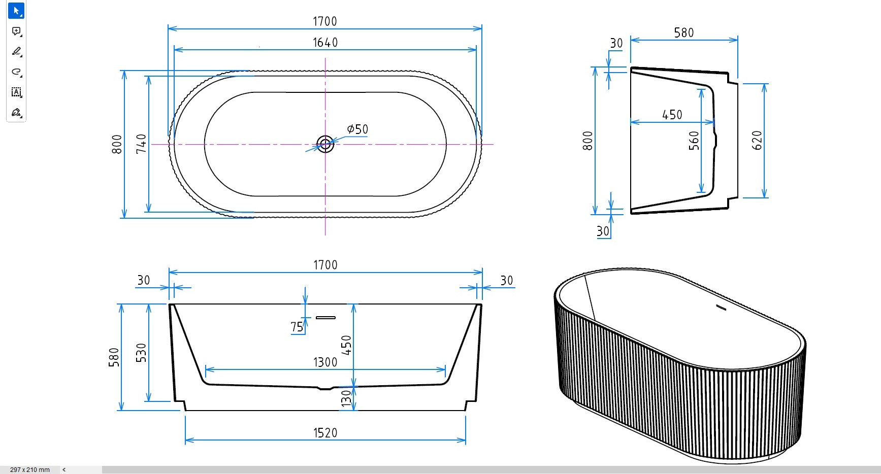Viewport: 881px width, 474px height.
Task: Click the fluted 3D bathtub illustration
Action: tap(680, 365)
